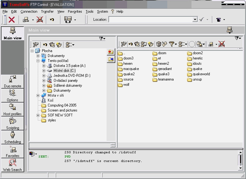This screenshot has height=179, width=246.
Task: Click the new folder icon in remote pane
Action: click(x=151, y=44)
